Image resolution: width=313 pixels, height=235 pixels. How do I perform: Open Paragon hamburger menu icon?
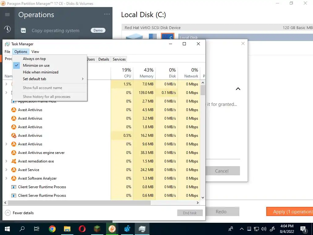7,14
